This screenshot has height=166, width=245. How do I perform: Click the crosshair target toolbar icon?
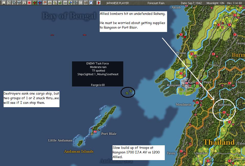point(75,3)
